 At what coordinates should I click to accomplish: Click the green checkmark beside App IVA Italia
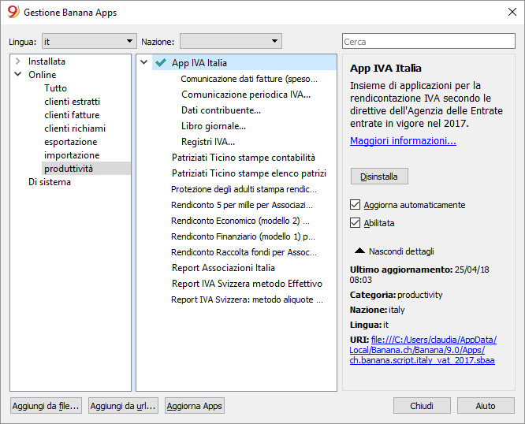pos(161,62)
